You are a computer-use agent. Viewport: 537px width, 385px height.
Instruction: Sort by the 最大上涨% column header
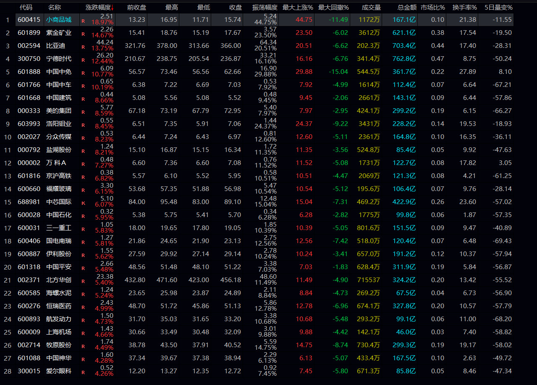click(x=298, y=8)
